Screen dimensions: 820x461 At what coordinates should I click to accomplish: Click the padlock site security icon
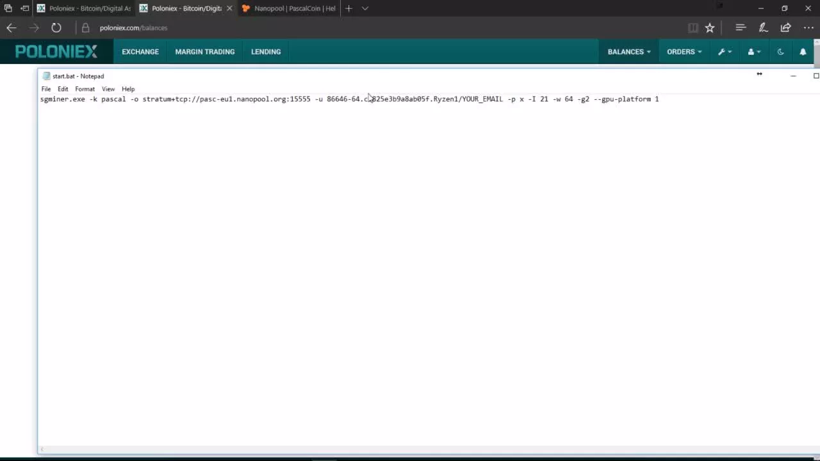(x=85, y=28)
